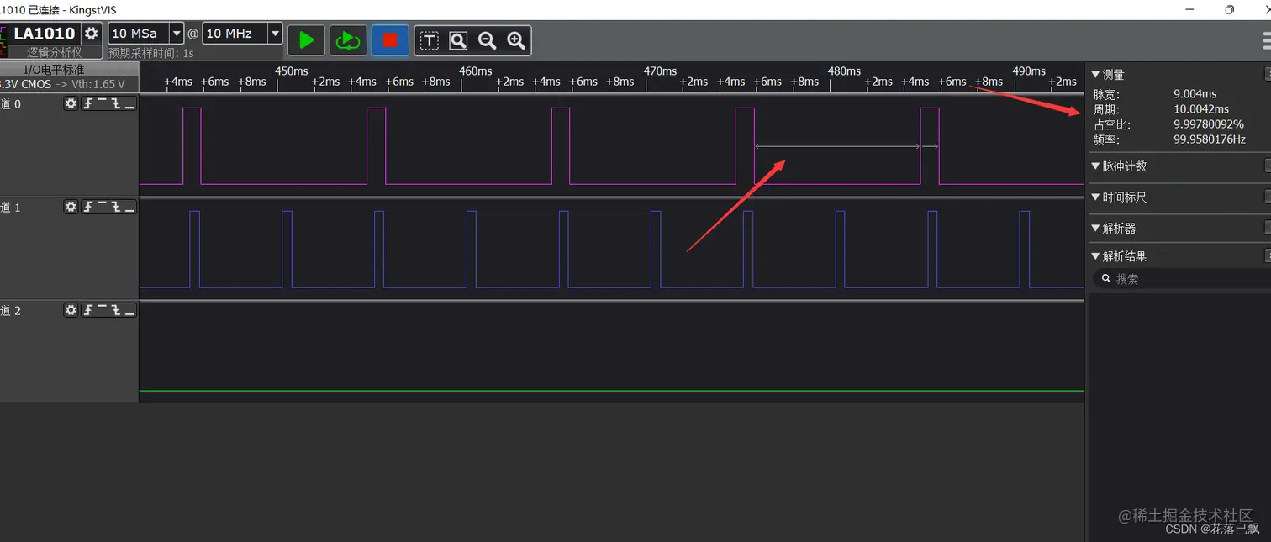Click the 通道 2 channel name label
Image resolution: width=1271 pixels, height=542 pixels.
click(10, 311)
